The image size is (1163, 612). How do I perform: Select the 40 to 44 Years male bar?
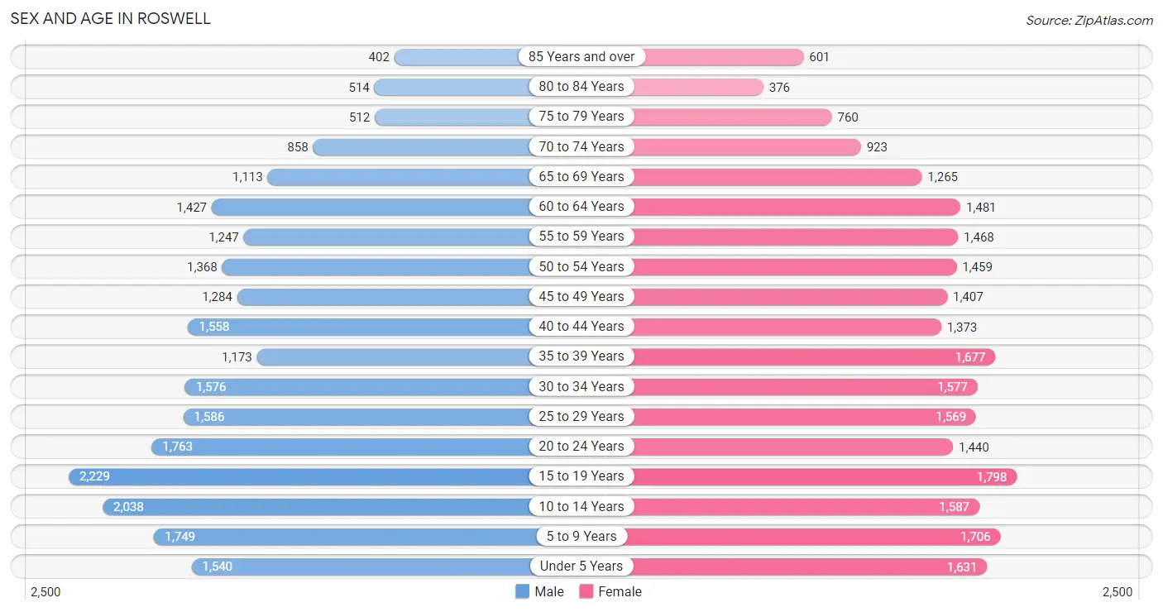(x=384, y=327)
